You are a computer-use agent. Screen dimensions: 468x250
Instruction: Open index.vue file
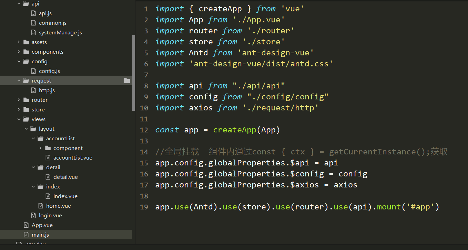[x=65, y=196]
